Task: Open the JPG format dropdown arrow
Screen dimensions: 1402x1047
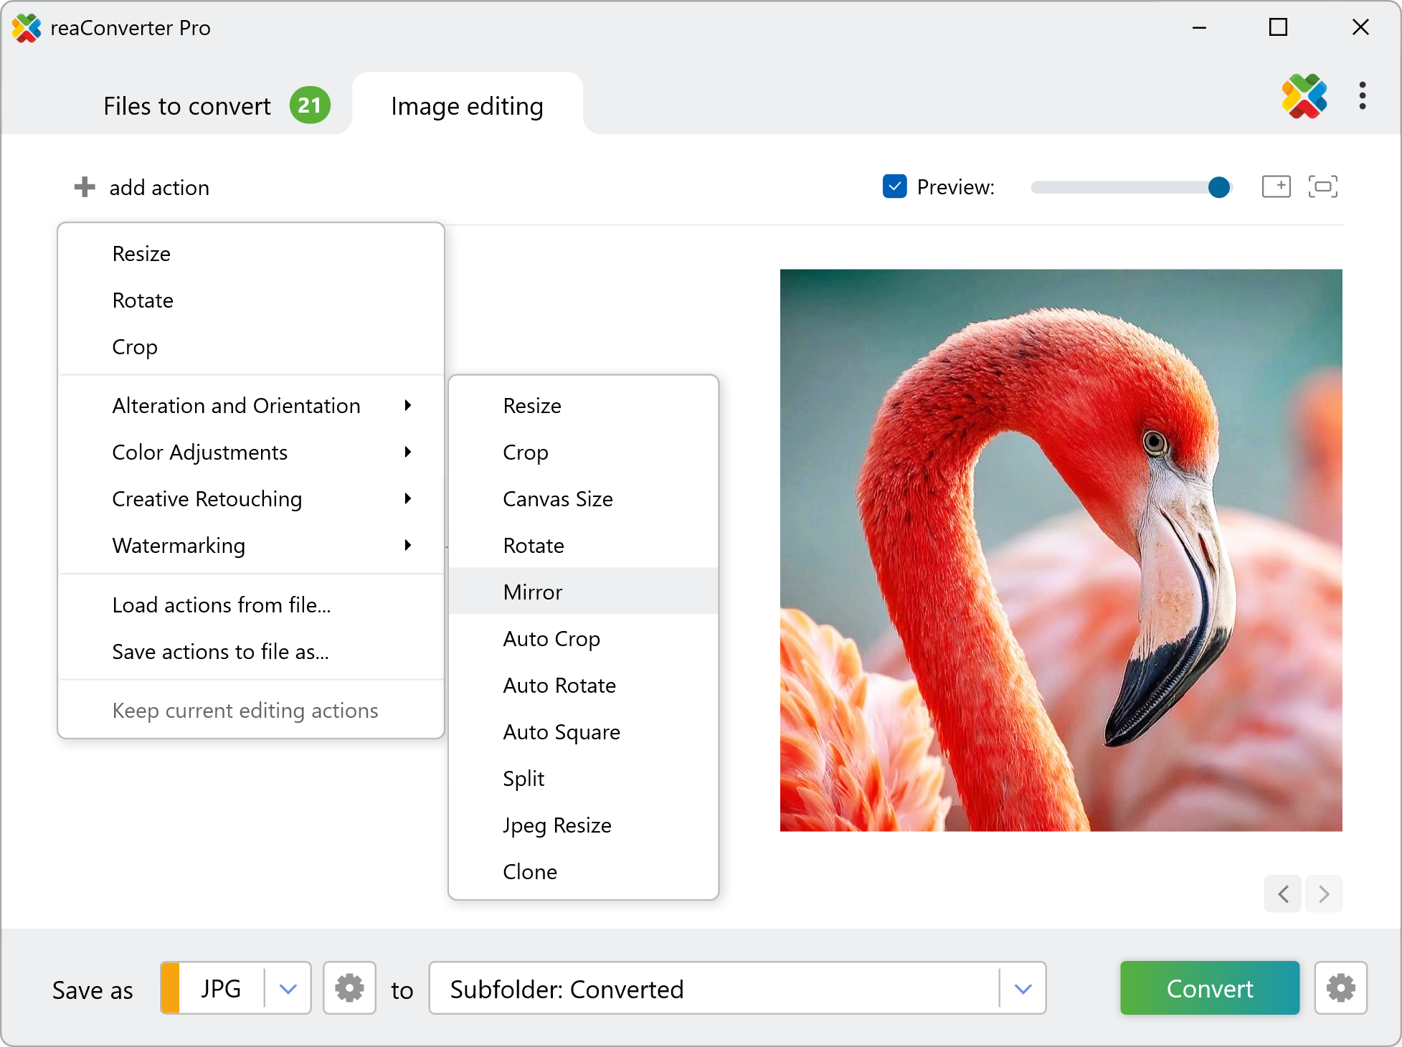Action: click(x=288, y=988)
